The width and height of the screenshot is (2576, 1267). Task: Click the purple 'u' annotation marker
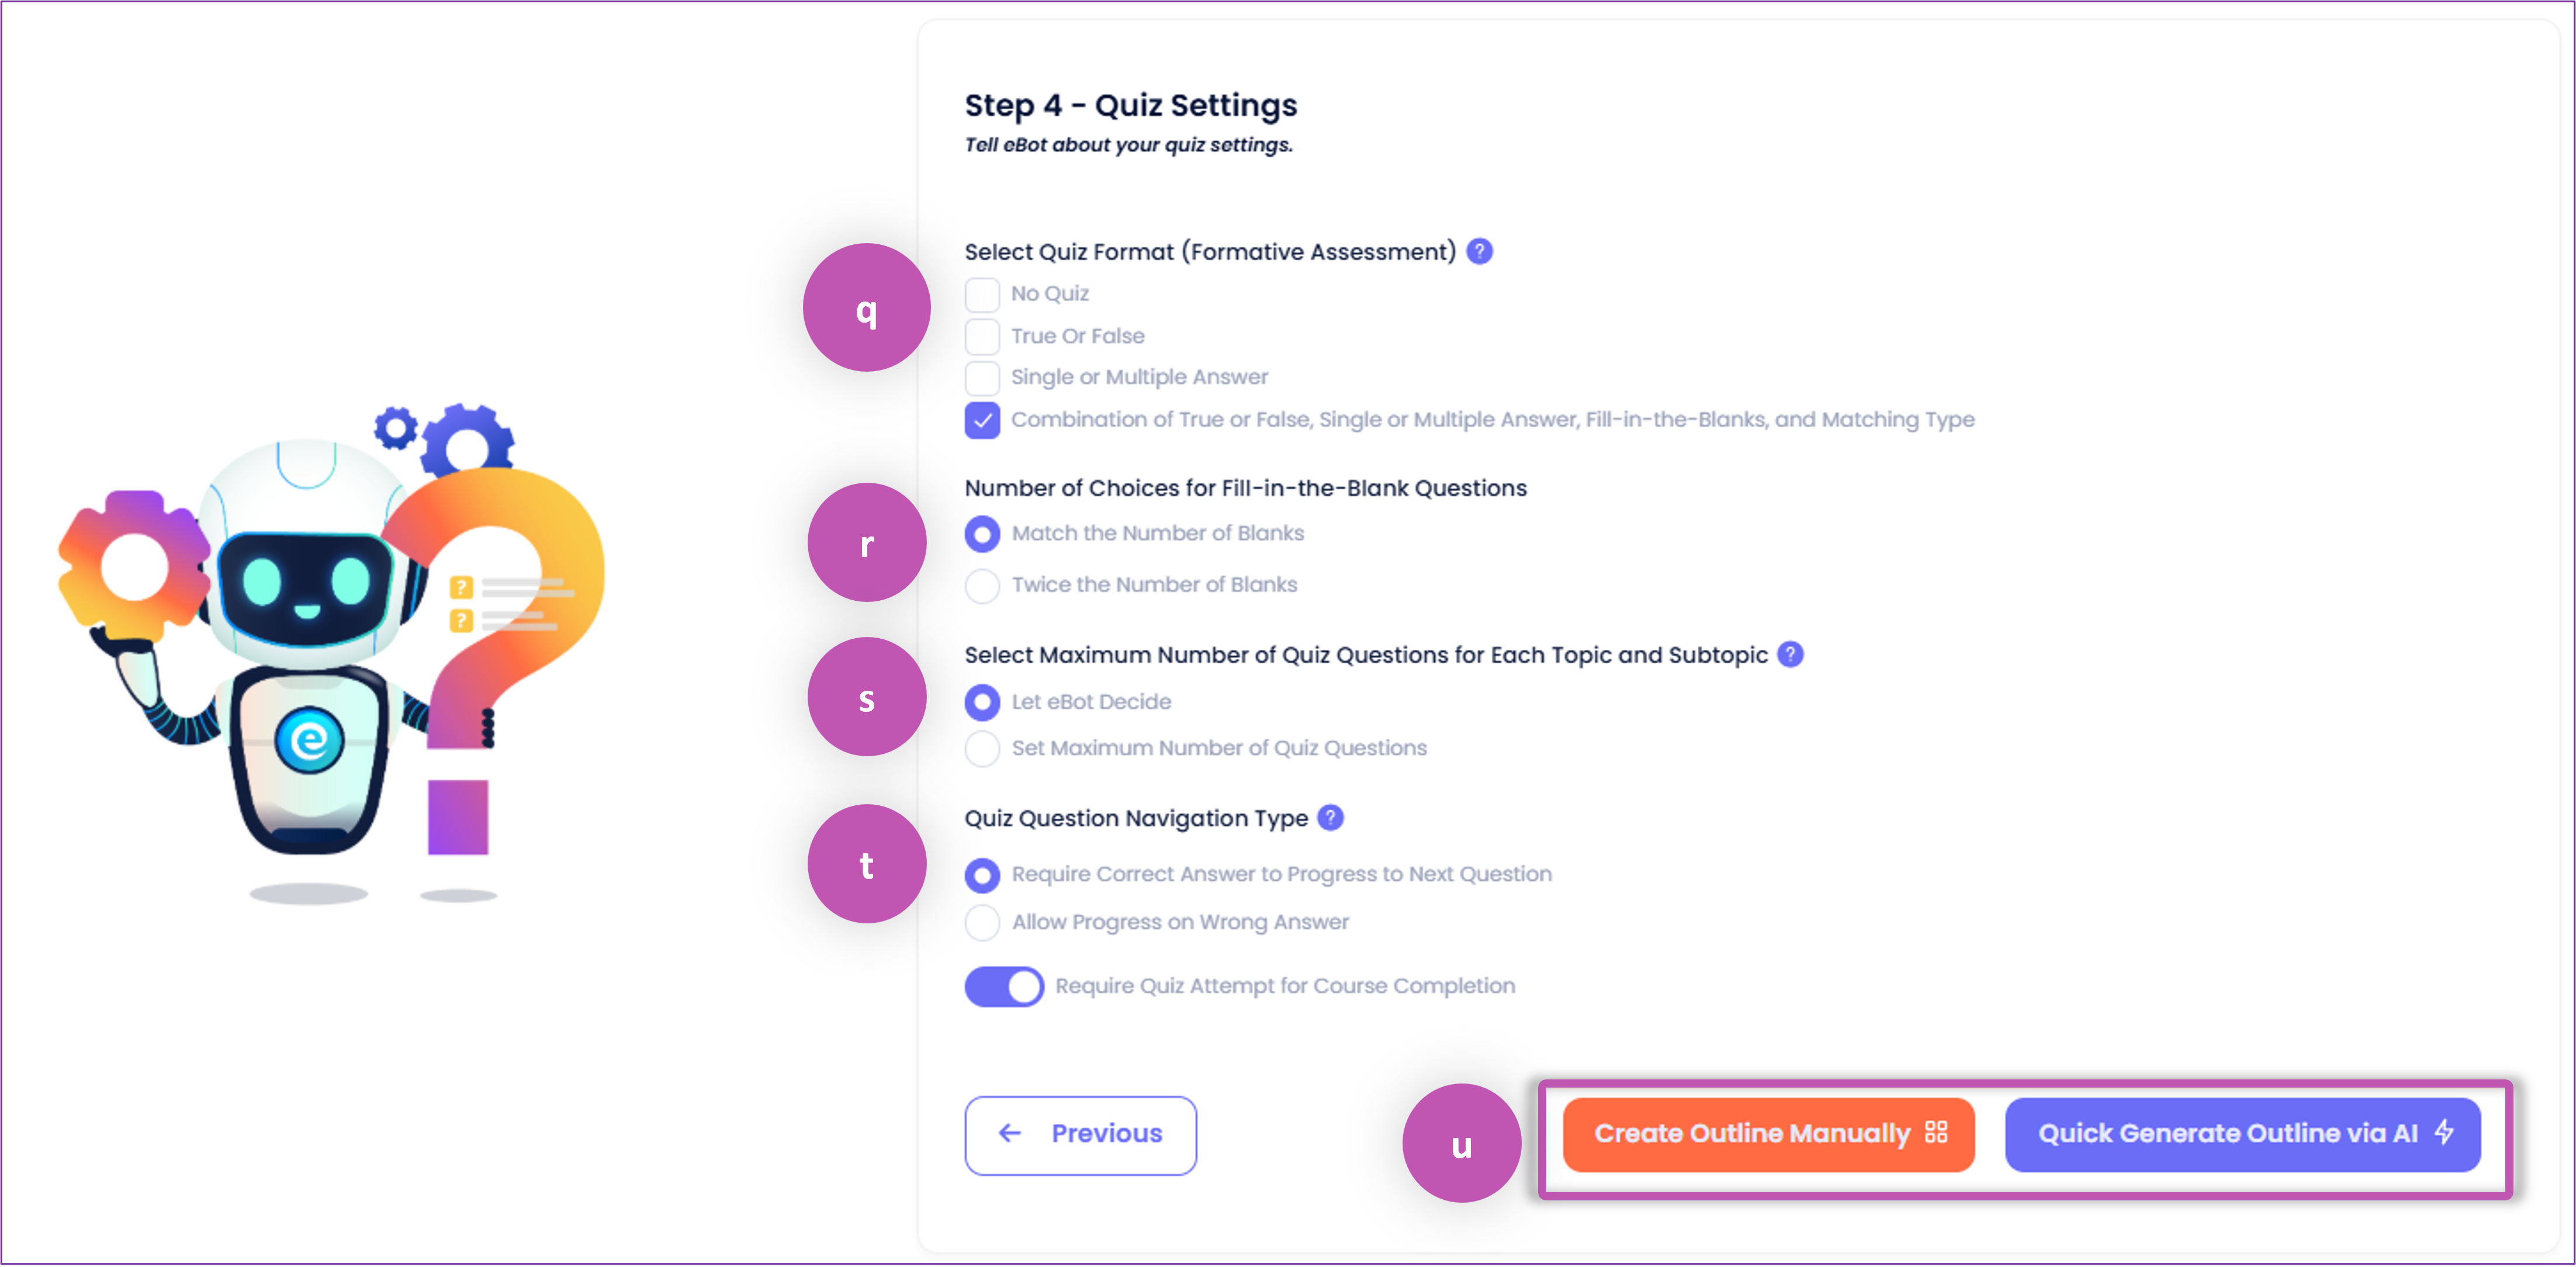(x=1461, y=1143)
